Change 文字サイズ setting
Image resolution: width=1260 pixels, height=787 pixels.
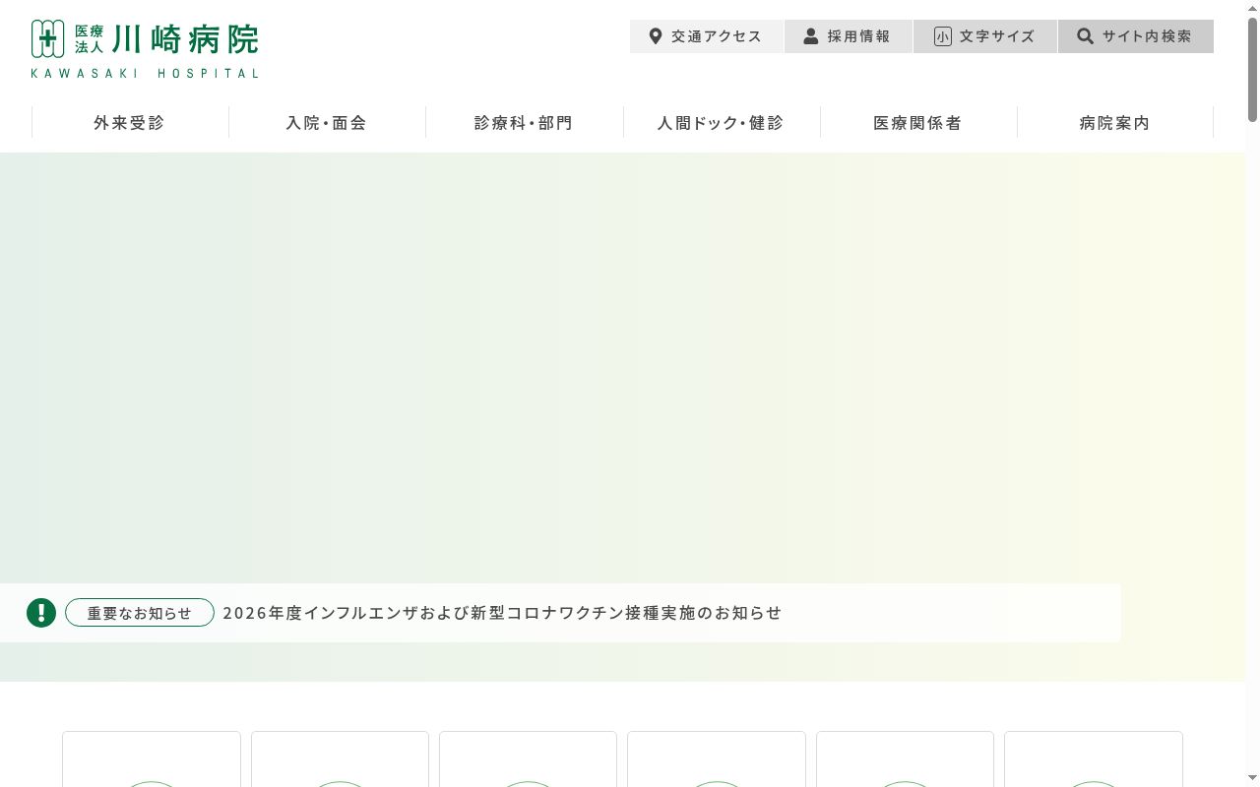(x=985, y=36)
